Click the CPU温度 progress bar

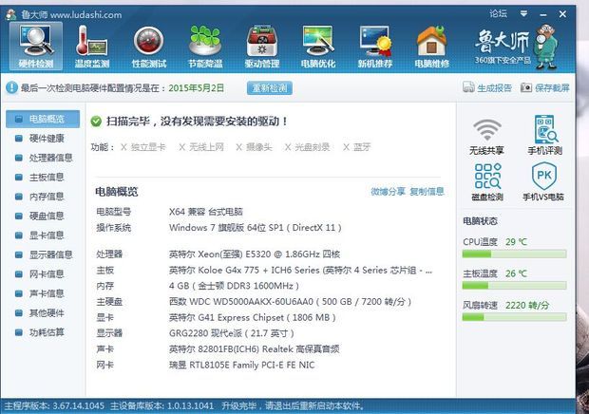tap(514, 254)
